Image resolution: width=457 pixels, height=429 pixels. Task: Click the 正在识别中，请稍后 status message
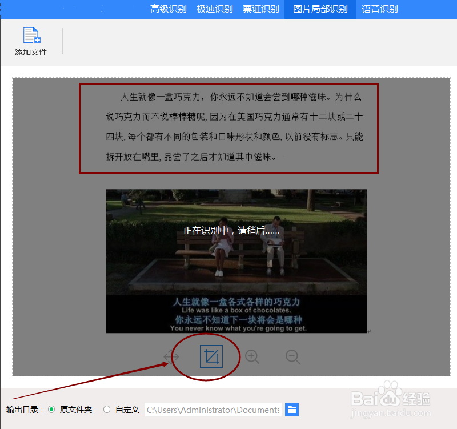[x=231, y=231]
